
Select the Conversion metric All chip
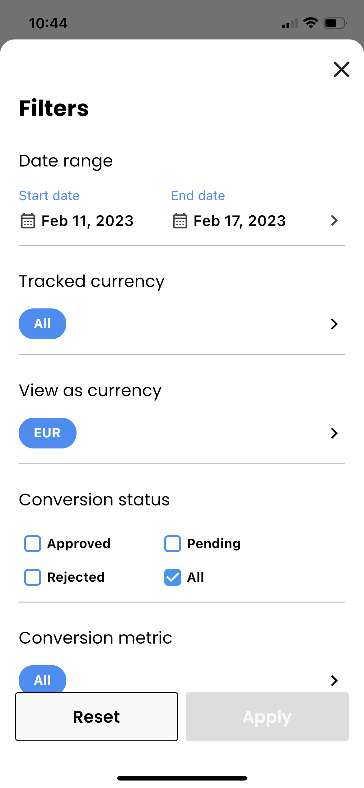pyautogui.click(x=42, y=679)
